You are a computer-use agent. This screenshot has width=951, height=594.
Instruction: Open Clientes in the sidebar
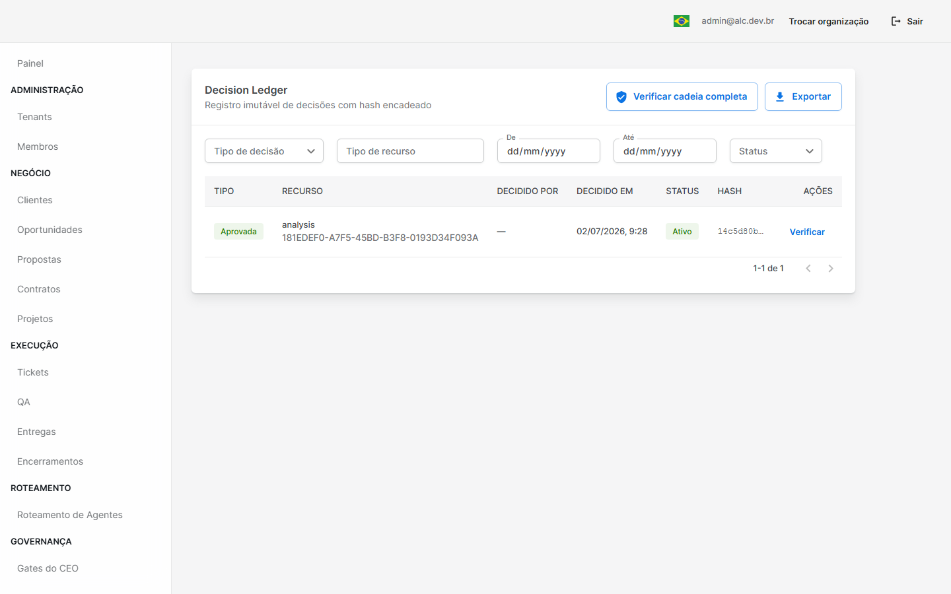tap(35, 200)
